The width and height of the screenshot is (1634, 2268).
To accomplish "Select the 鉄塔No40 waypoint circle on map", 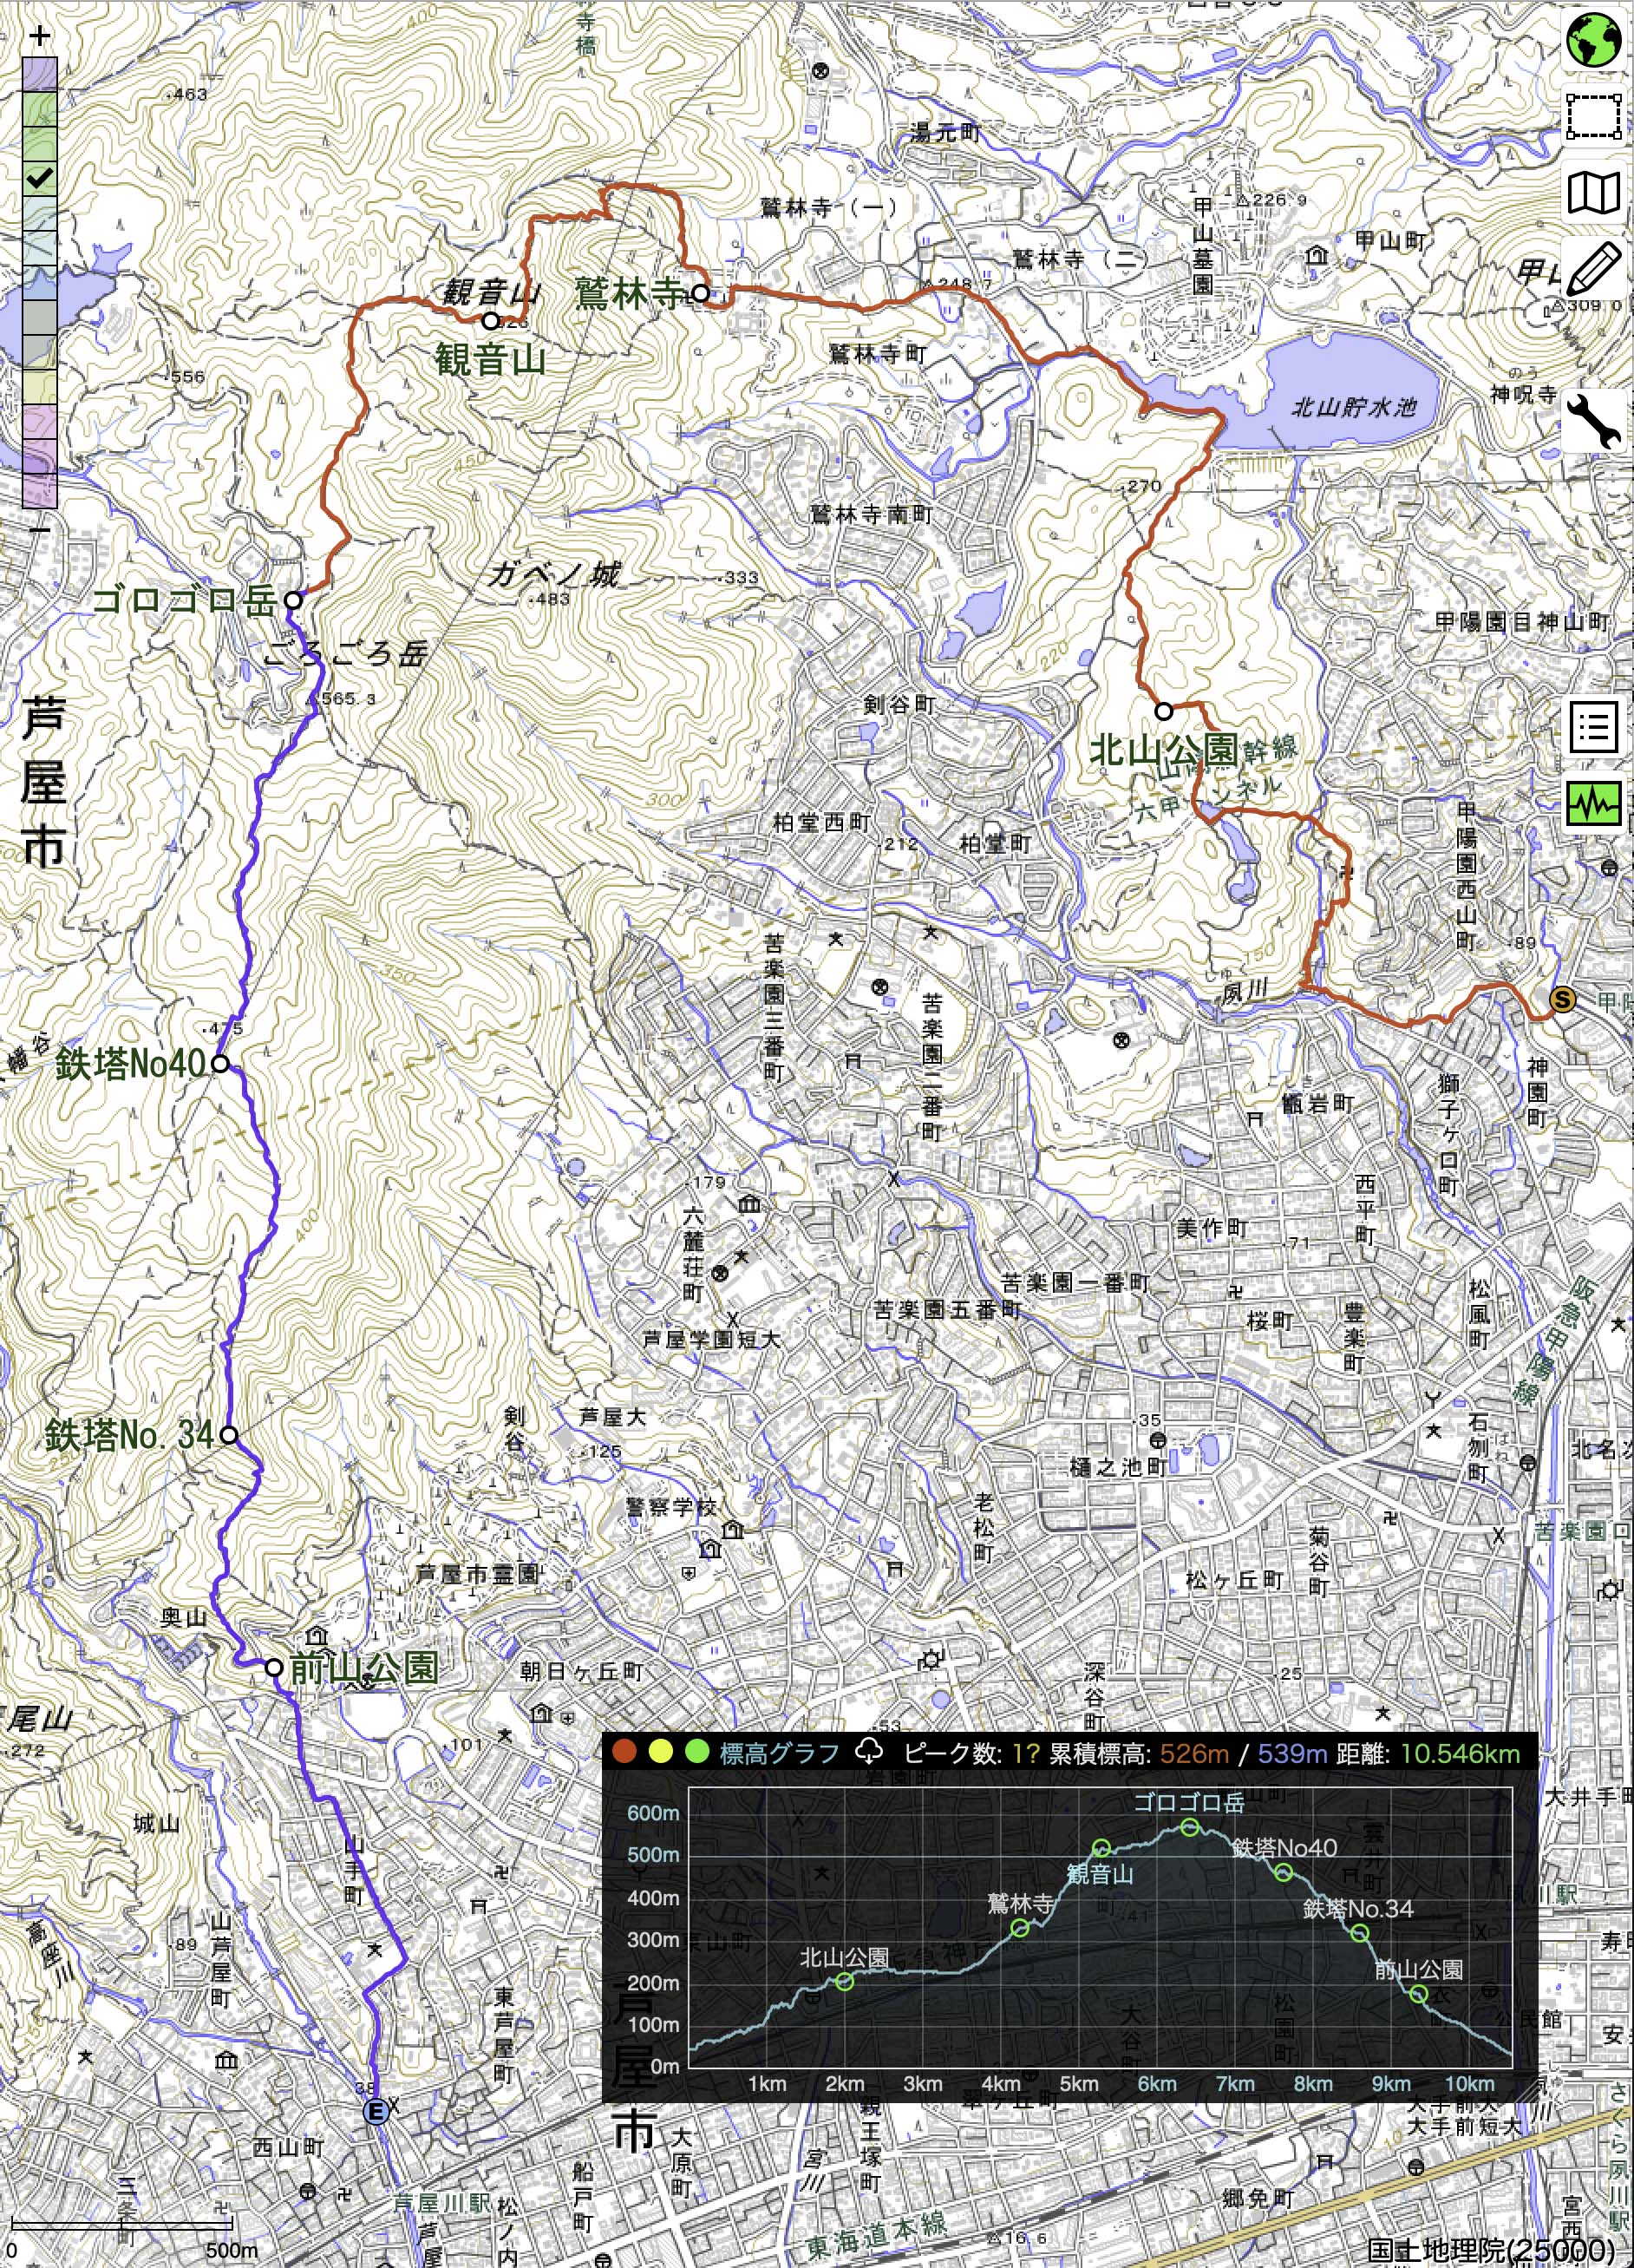I will (x=220, y=1063).
